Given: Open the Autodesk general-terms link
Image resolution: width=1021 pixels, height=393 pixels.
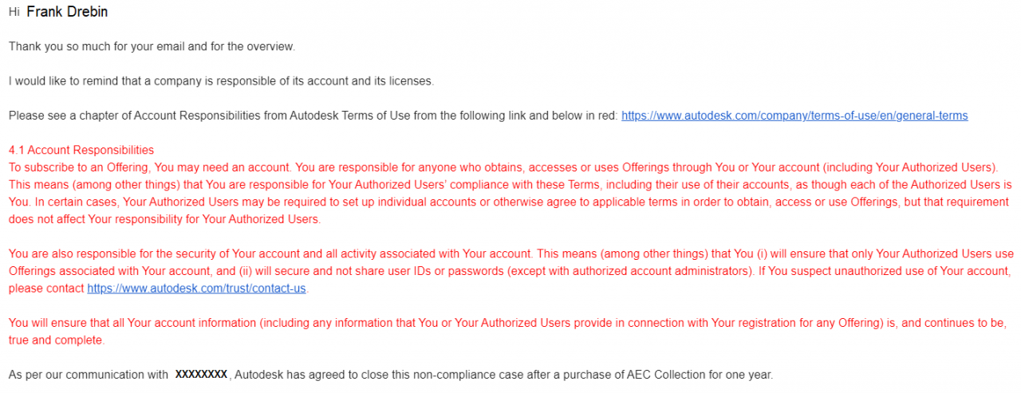Looking at the screenshot, I should click(794, 116).
